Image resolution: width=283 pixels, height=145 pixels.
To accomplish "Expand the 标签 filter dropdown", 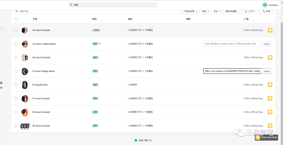I will [x=205, y=11].
